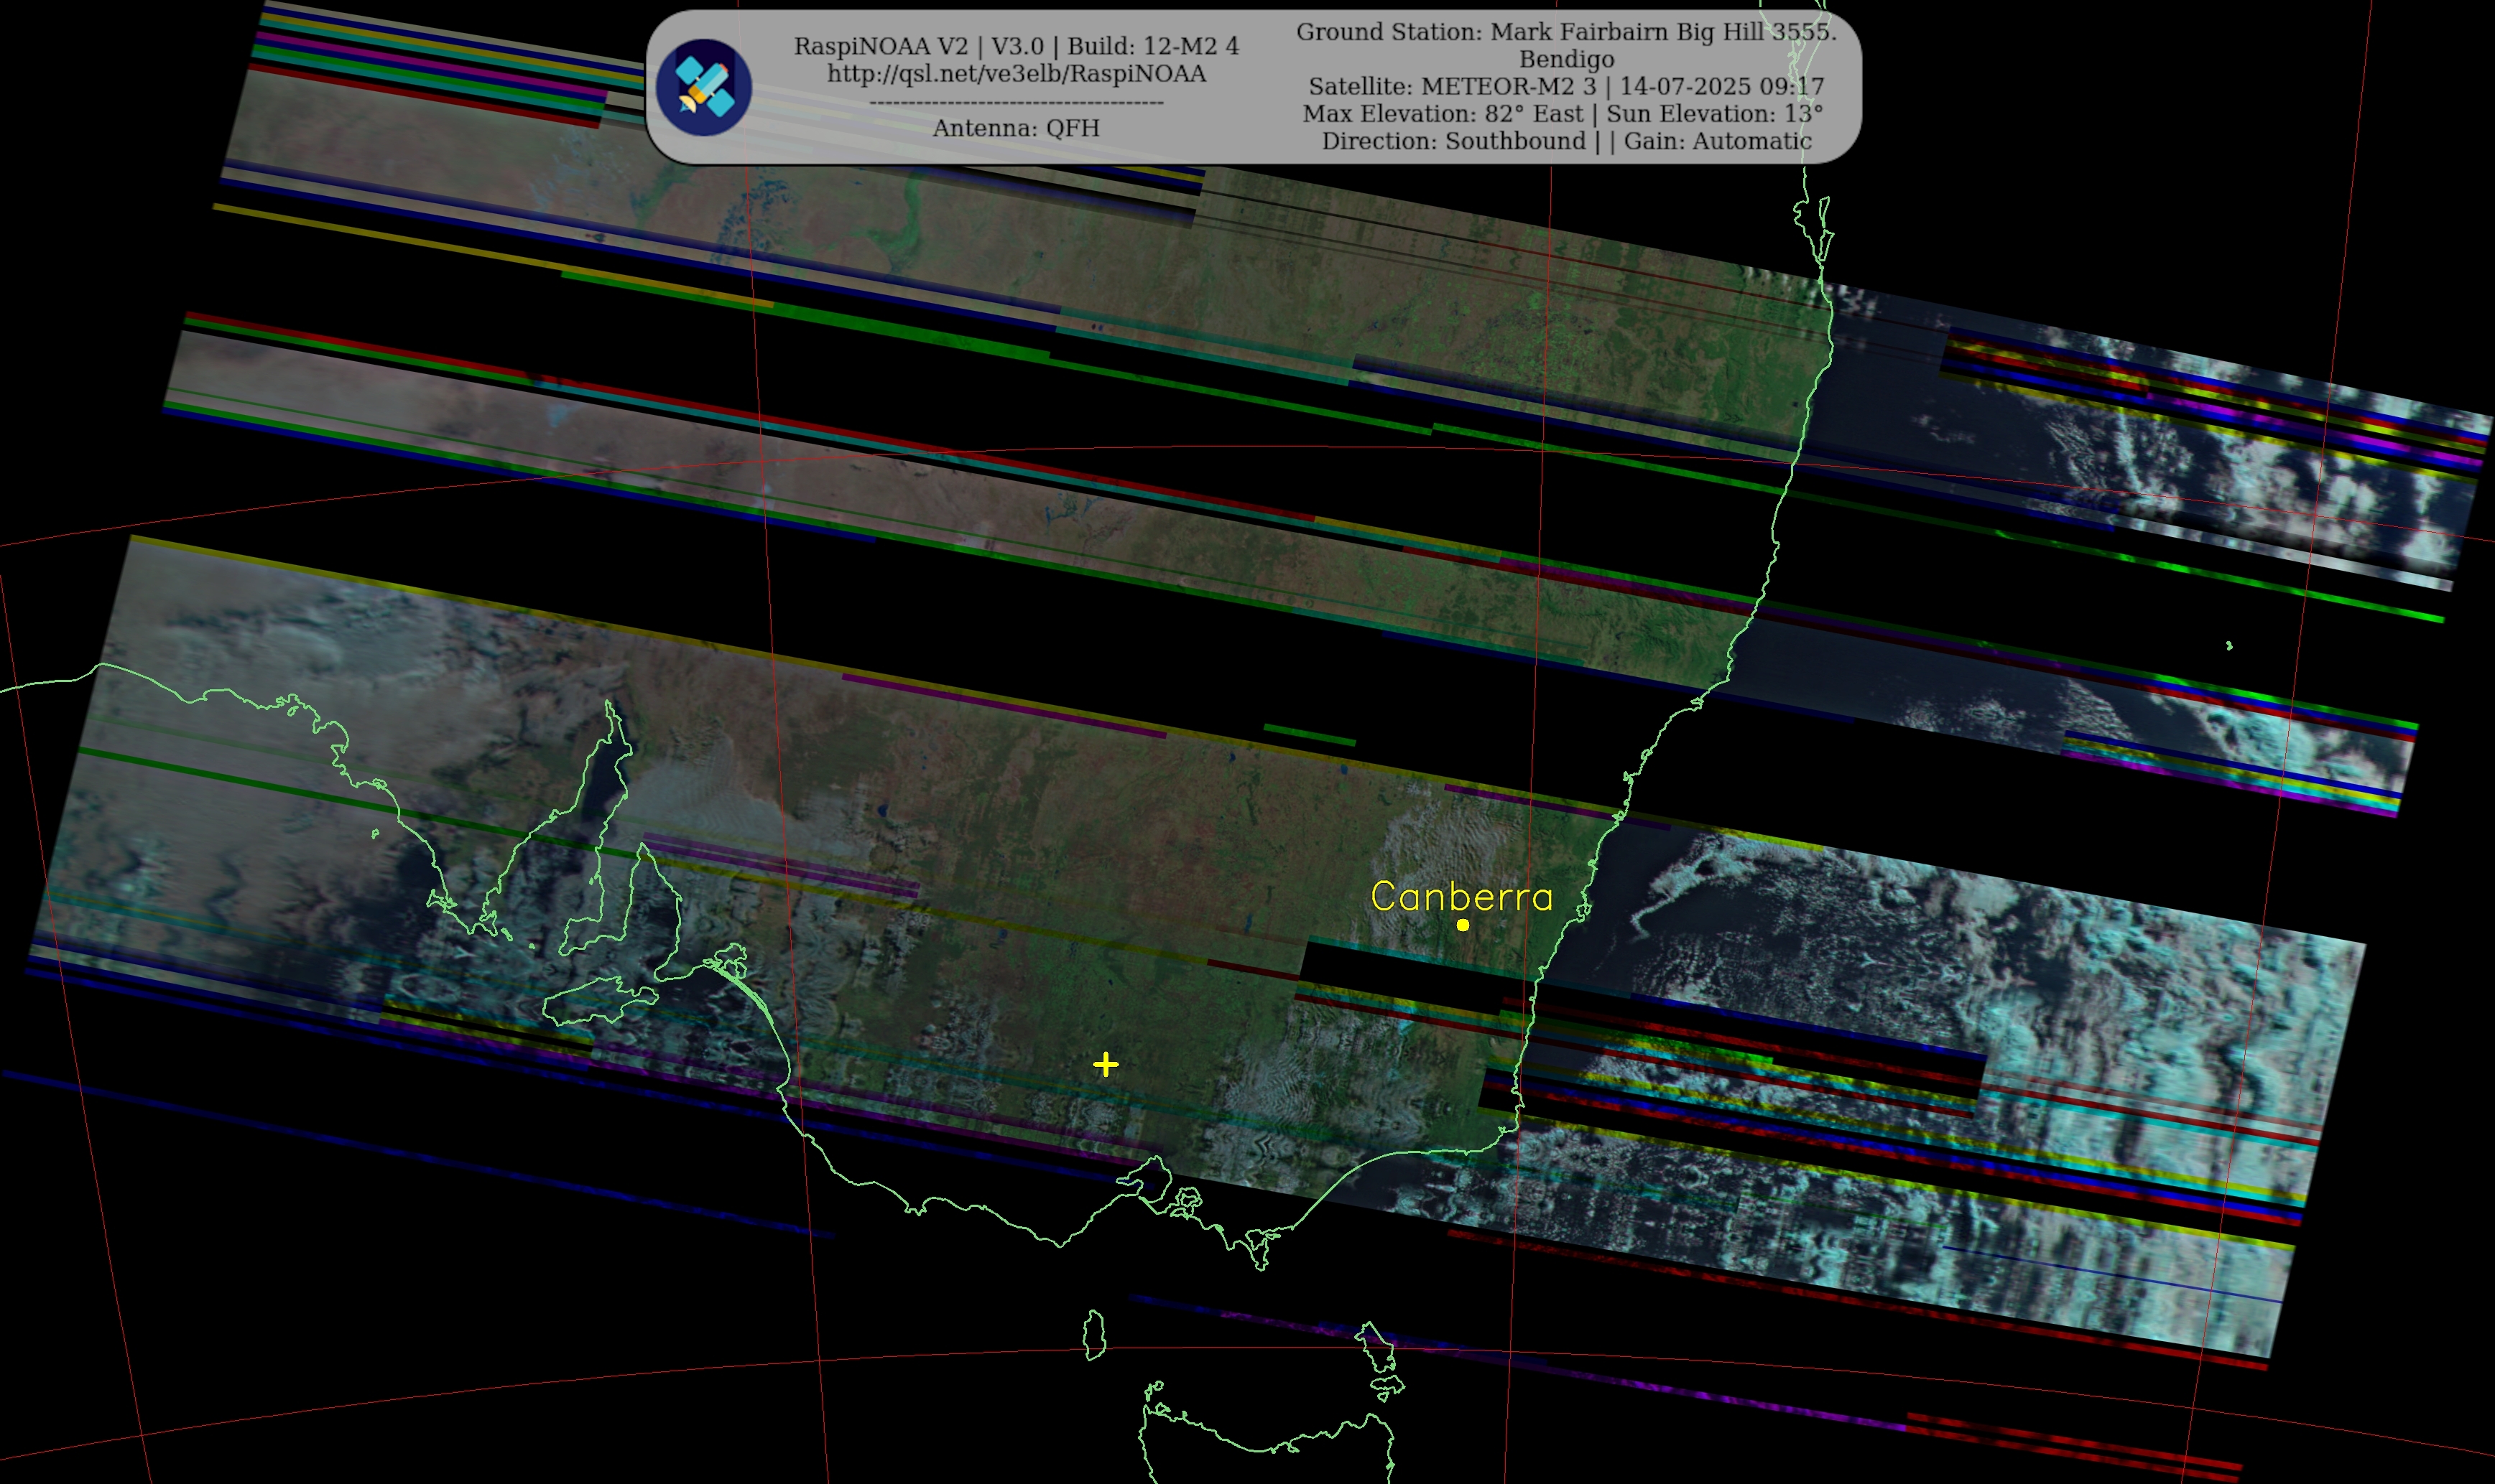Click the short isolated green stripe segment
2495x1484 pixels.
(1308, 735)
